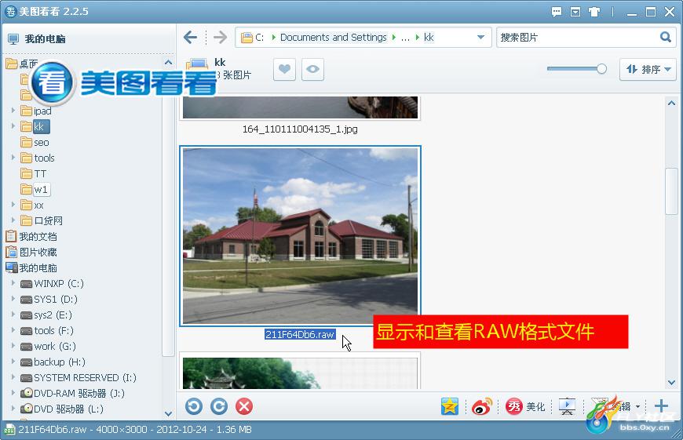Expand the tools folder node
The image size is (683, 440).
click(x=13, y=158)
